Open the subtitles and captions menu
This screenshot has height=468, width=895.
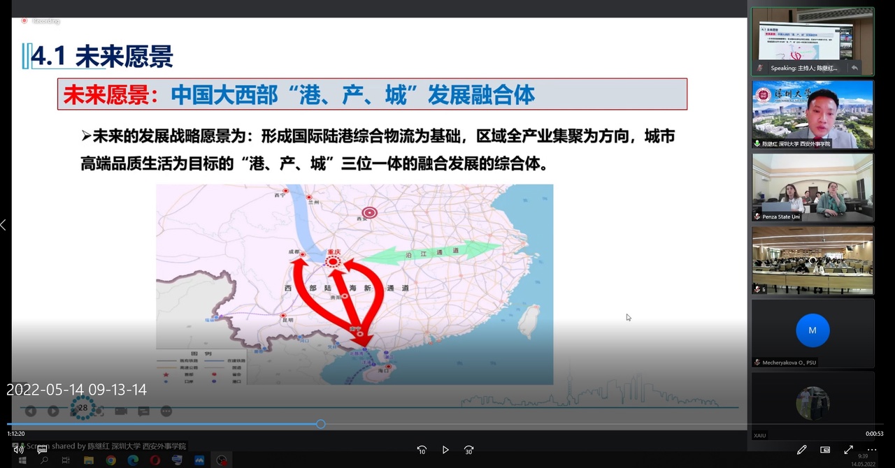tap(42, 449)
